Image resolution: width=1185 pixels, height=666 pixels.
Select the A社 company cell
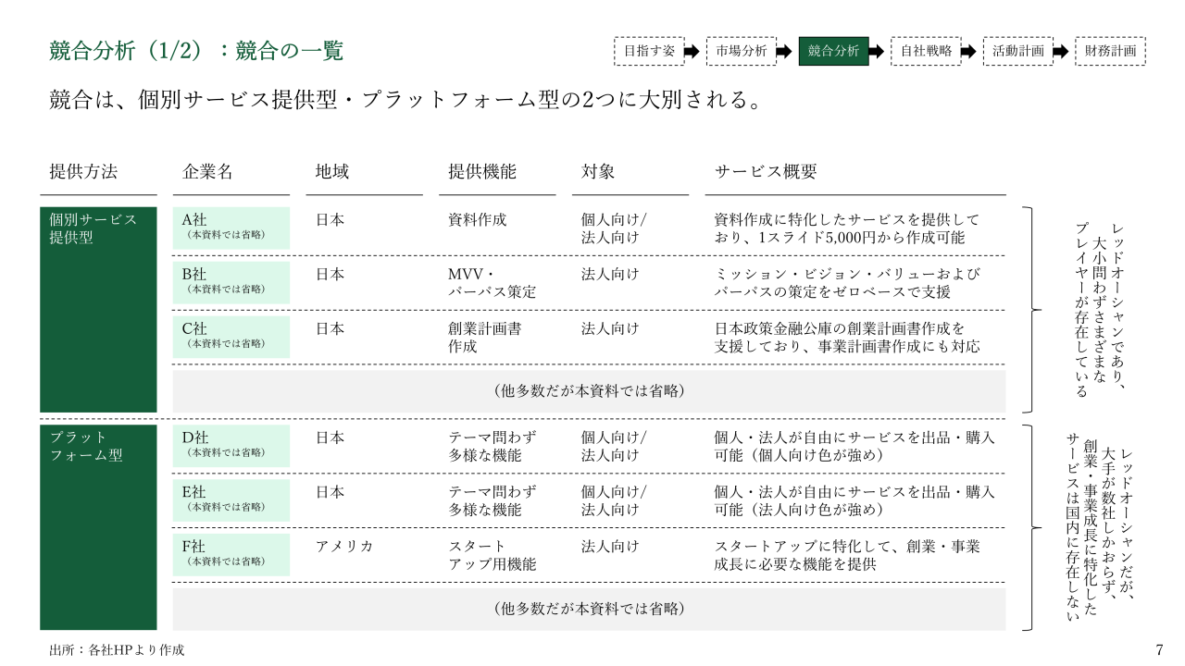point(231,228)
